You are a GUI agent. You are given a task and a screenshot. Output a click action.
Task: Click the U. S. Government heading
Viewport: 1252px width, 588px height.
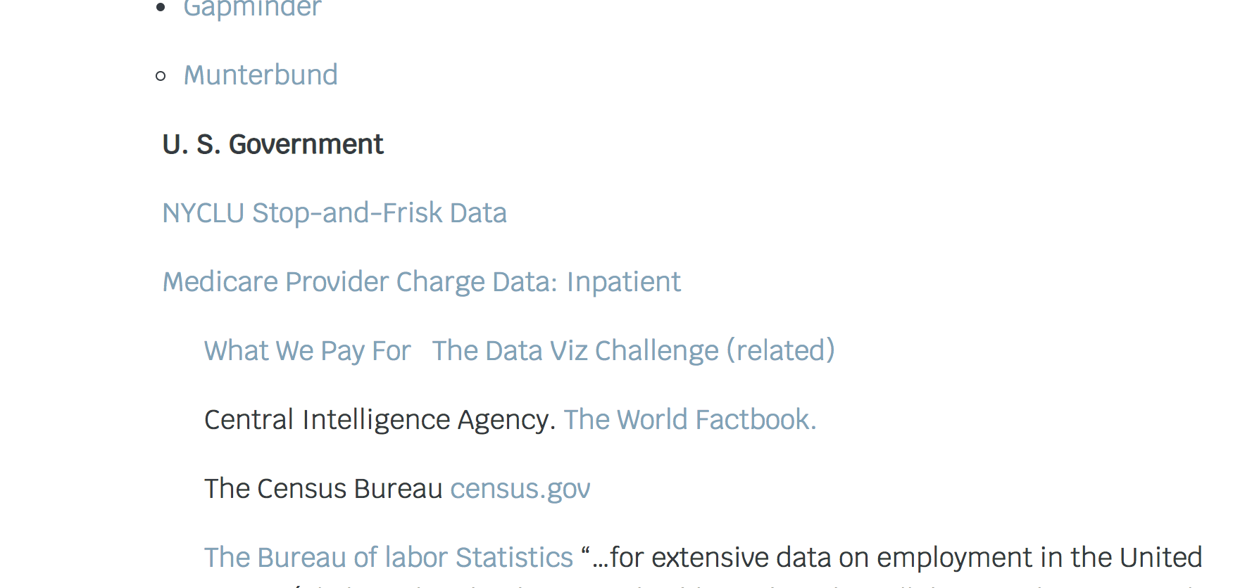(273, 144)
